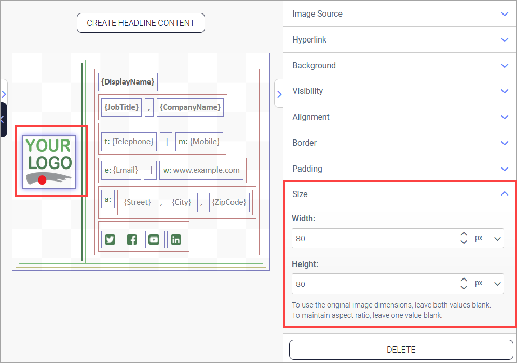Expand the Visibility section
Image resolution: width=517 pixels, height=363 pixels.
400,91
